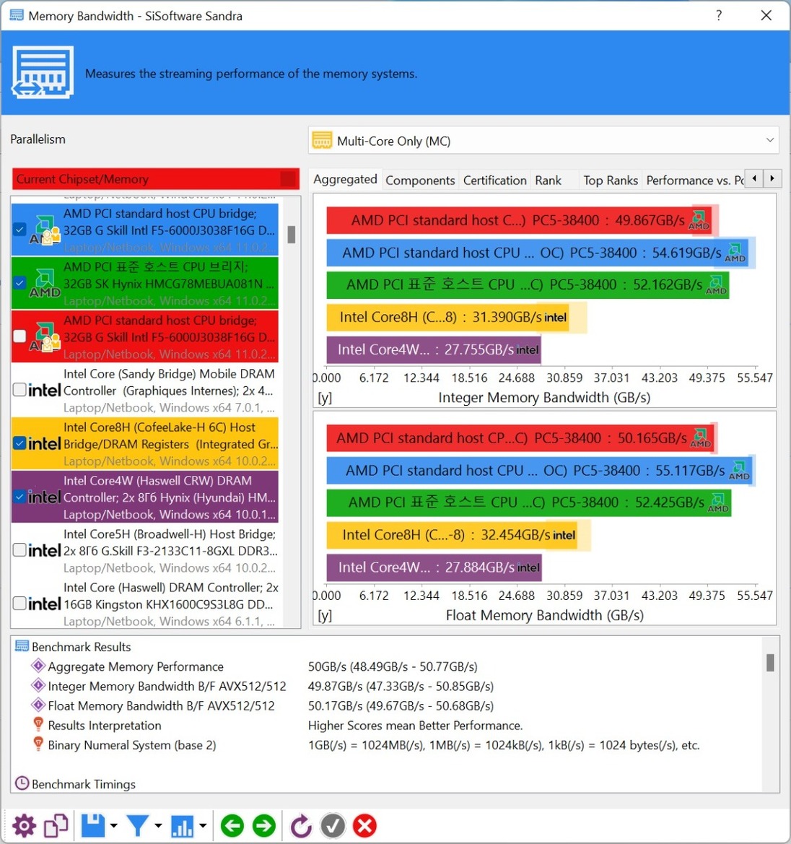Click the Aggregate Memory Performance diamond icon

tap(38, 666)
